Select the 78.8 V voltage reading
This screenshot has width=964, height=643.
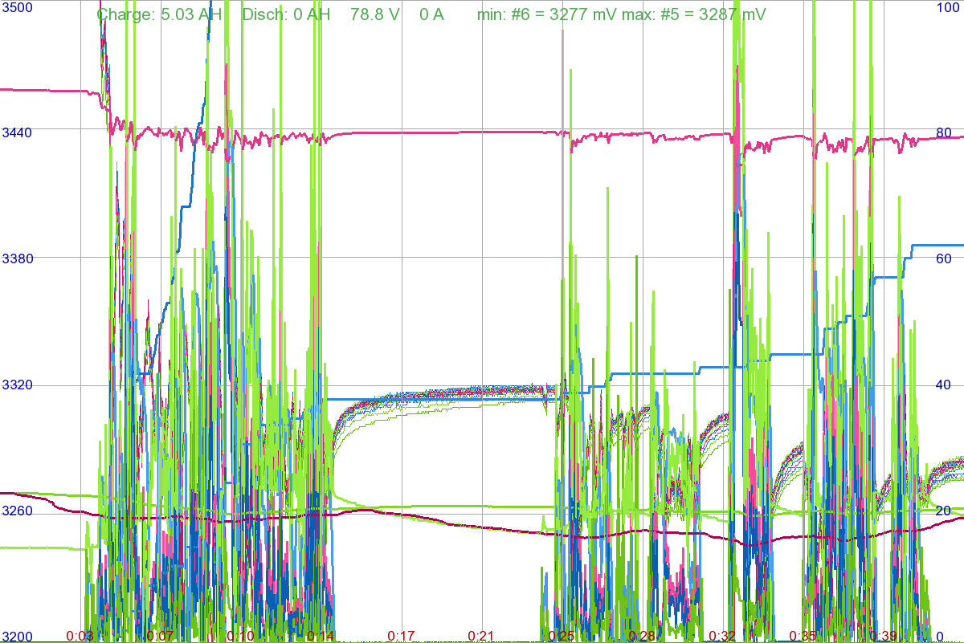[x=374, y=14]
